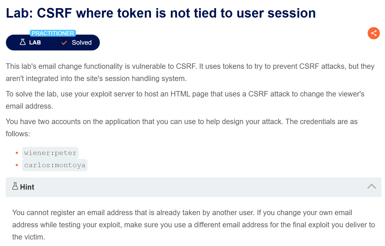Click the PRACTITIONER difficulty badge

(x=53, y=33)
